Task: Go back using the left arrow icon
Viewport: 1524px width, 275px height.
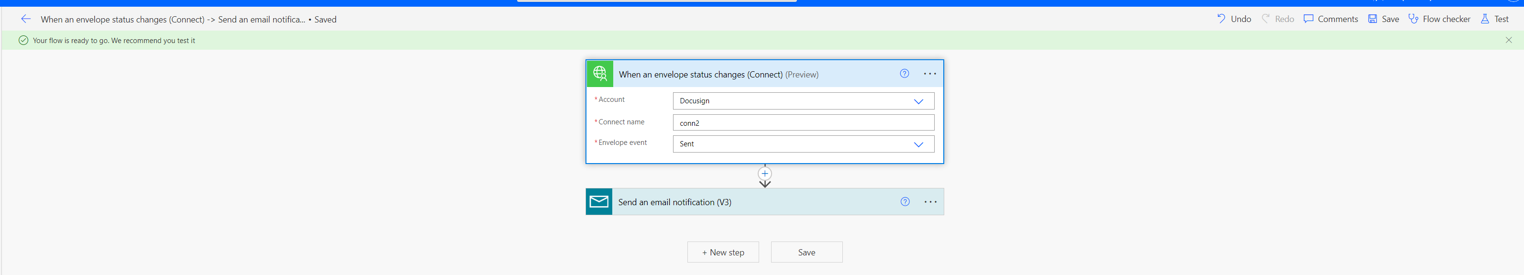Action: tap(26, 19)
